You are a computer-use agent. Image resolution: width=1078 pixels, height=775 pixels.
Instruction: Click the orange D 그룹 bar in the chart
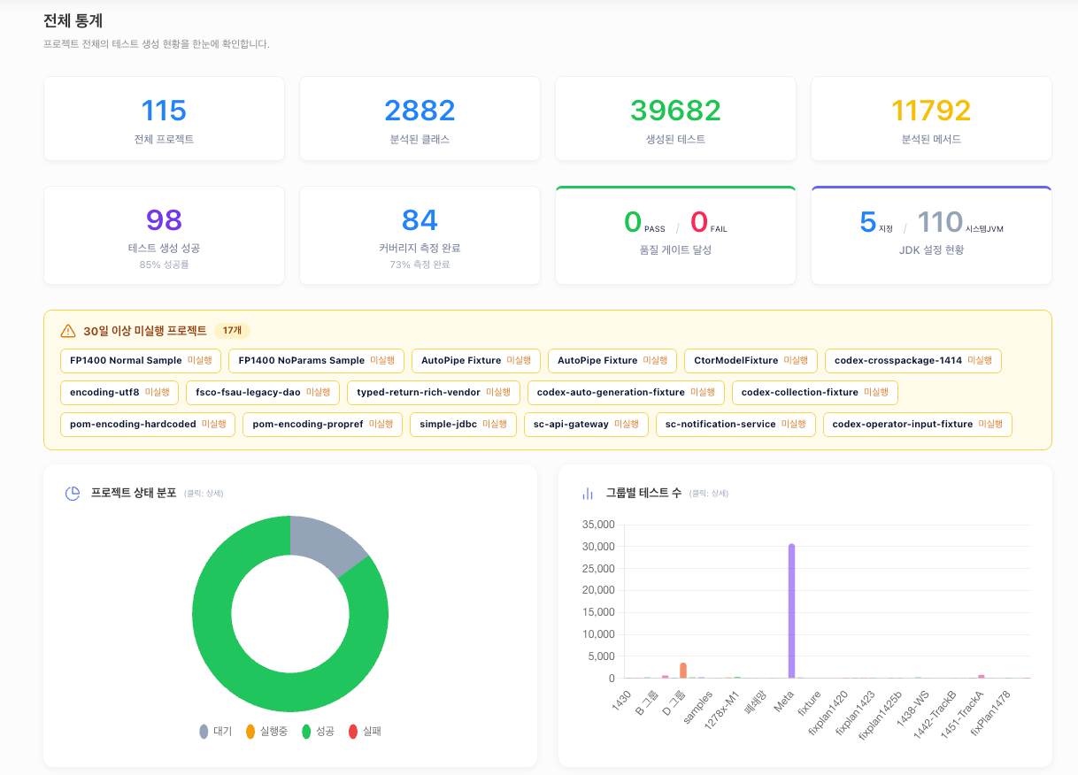point(682,670)
